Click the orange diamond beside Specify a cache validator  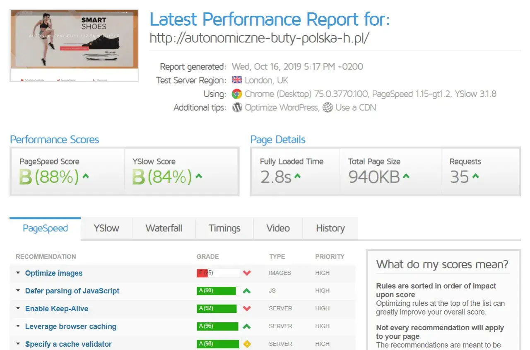[247, 344]
